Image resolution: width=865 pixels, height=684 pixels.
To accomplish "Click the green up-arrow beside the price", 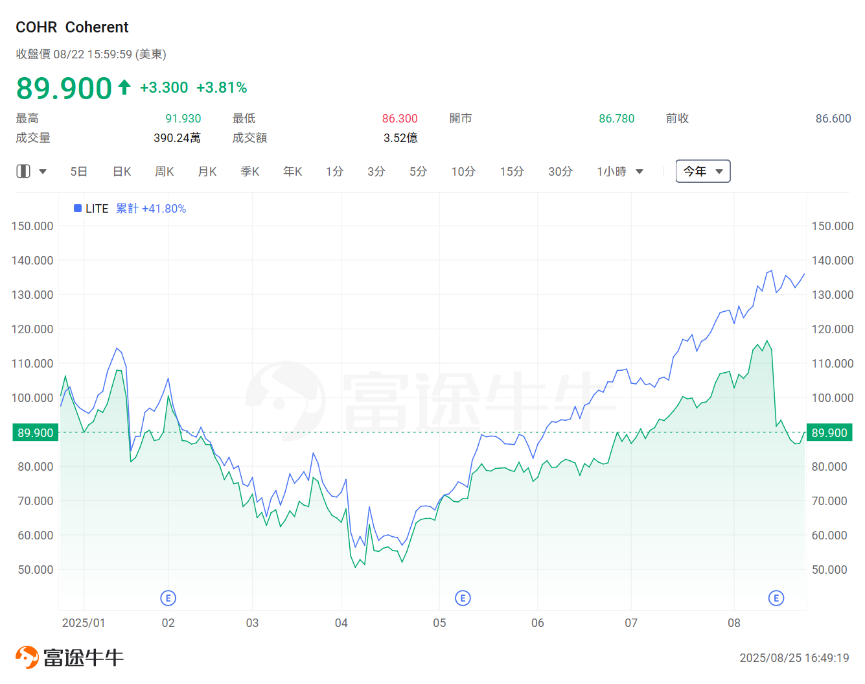I will tap(124, 87).
